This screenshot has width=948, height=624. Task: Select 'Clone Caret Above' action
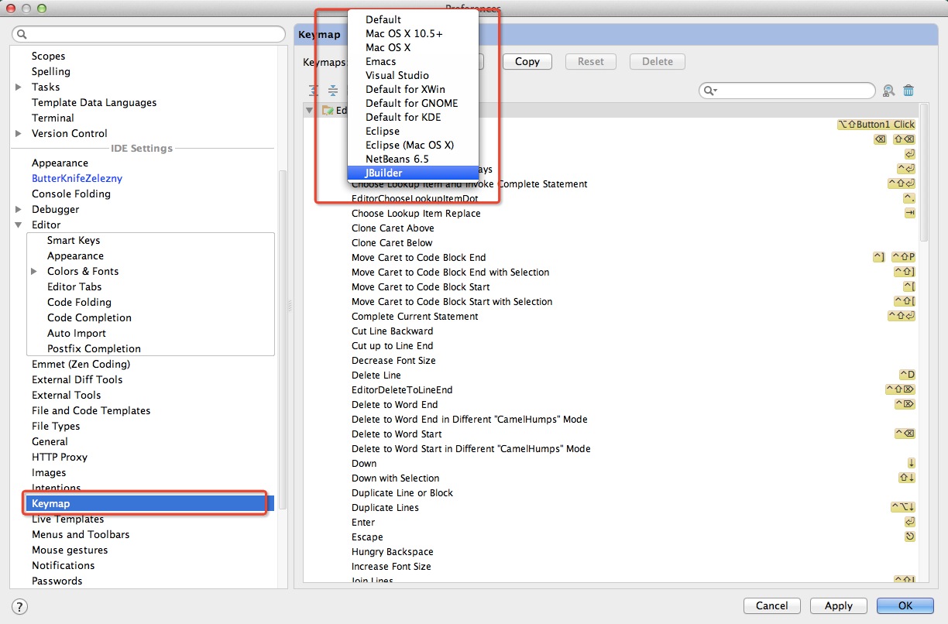click(x=393, y=228)
